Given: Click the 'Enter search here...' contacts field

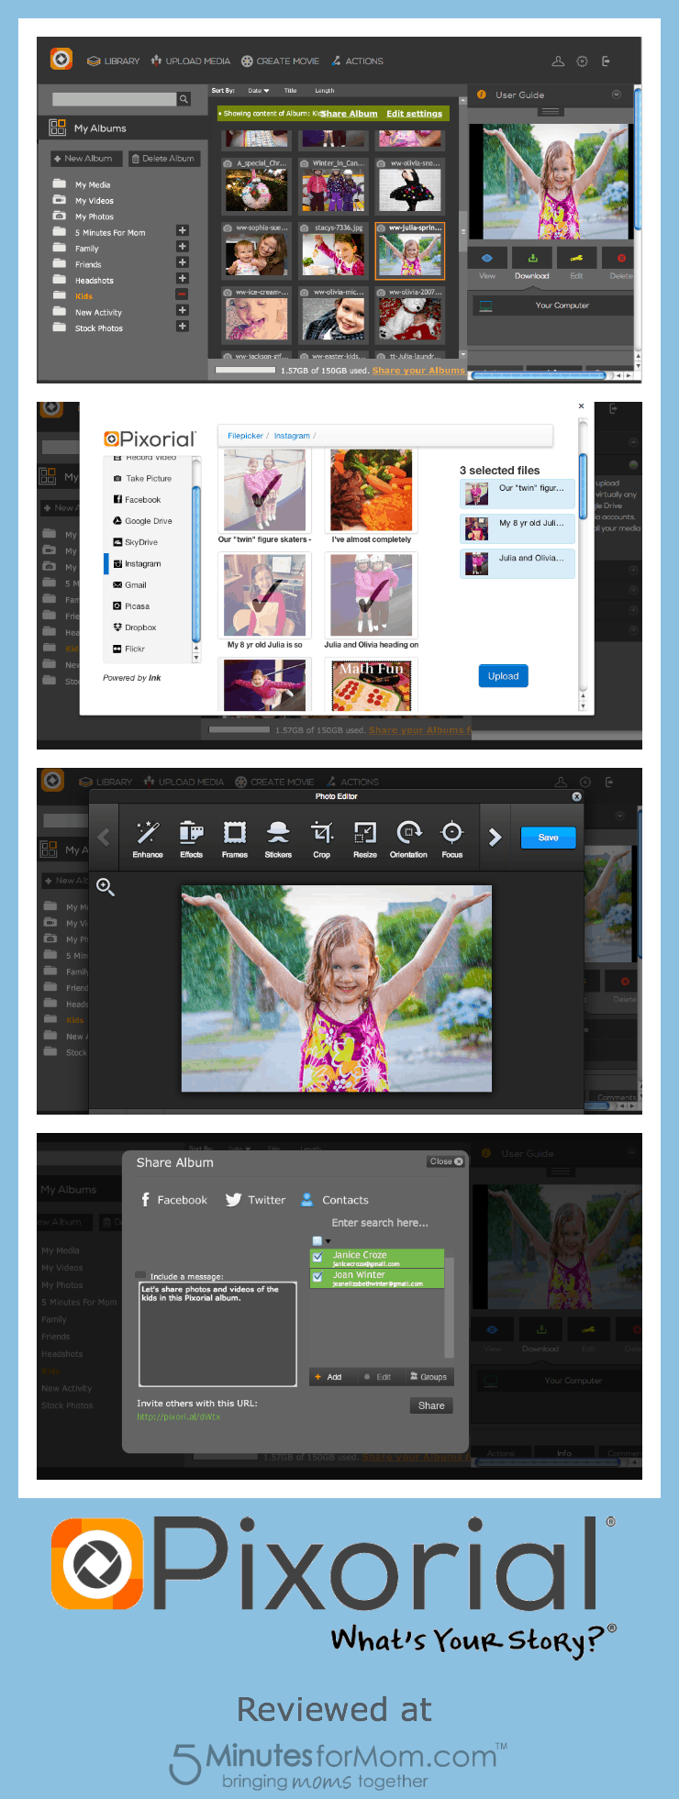Looking at the screenshot, I should click(380, 1223).
